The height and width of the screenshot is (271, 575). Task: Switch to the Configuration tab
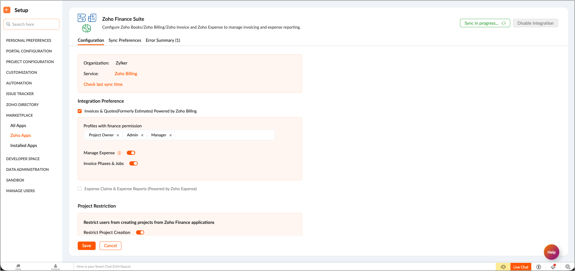tap(91, 40)
